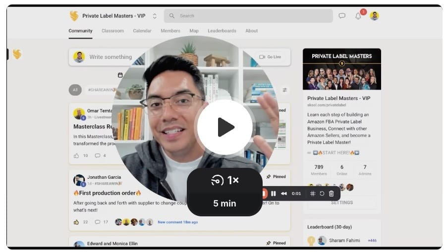Open the START HERE link in the sidebar

[x=336, y=152]
